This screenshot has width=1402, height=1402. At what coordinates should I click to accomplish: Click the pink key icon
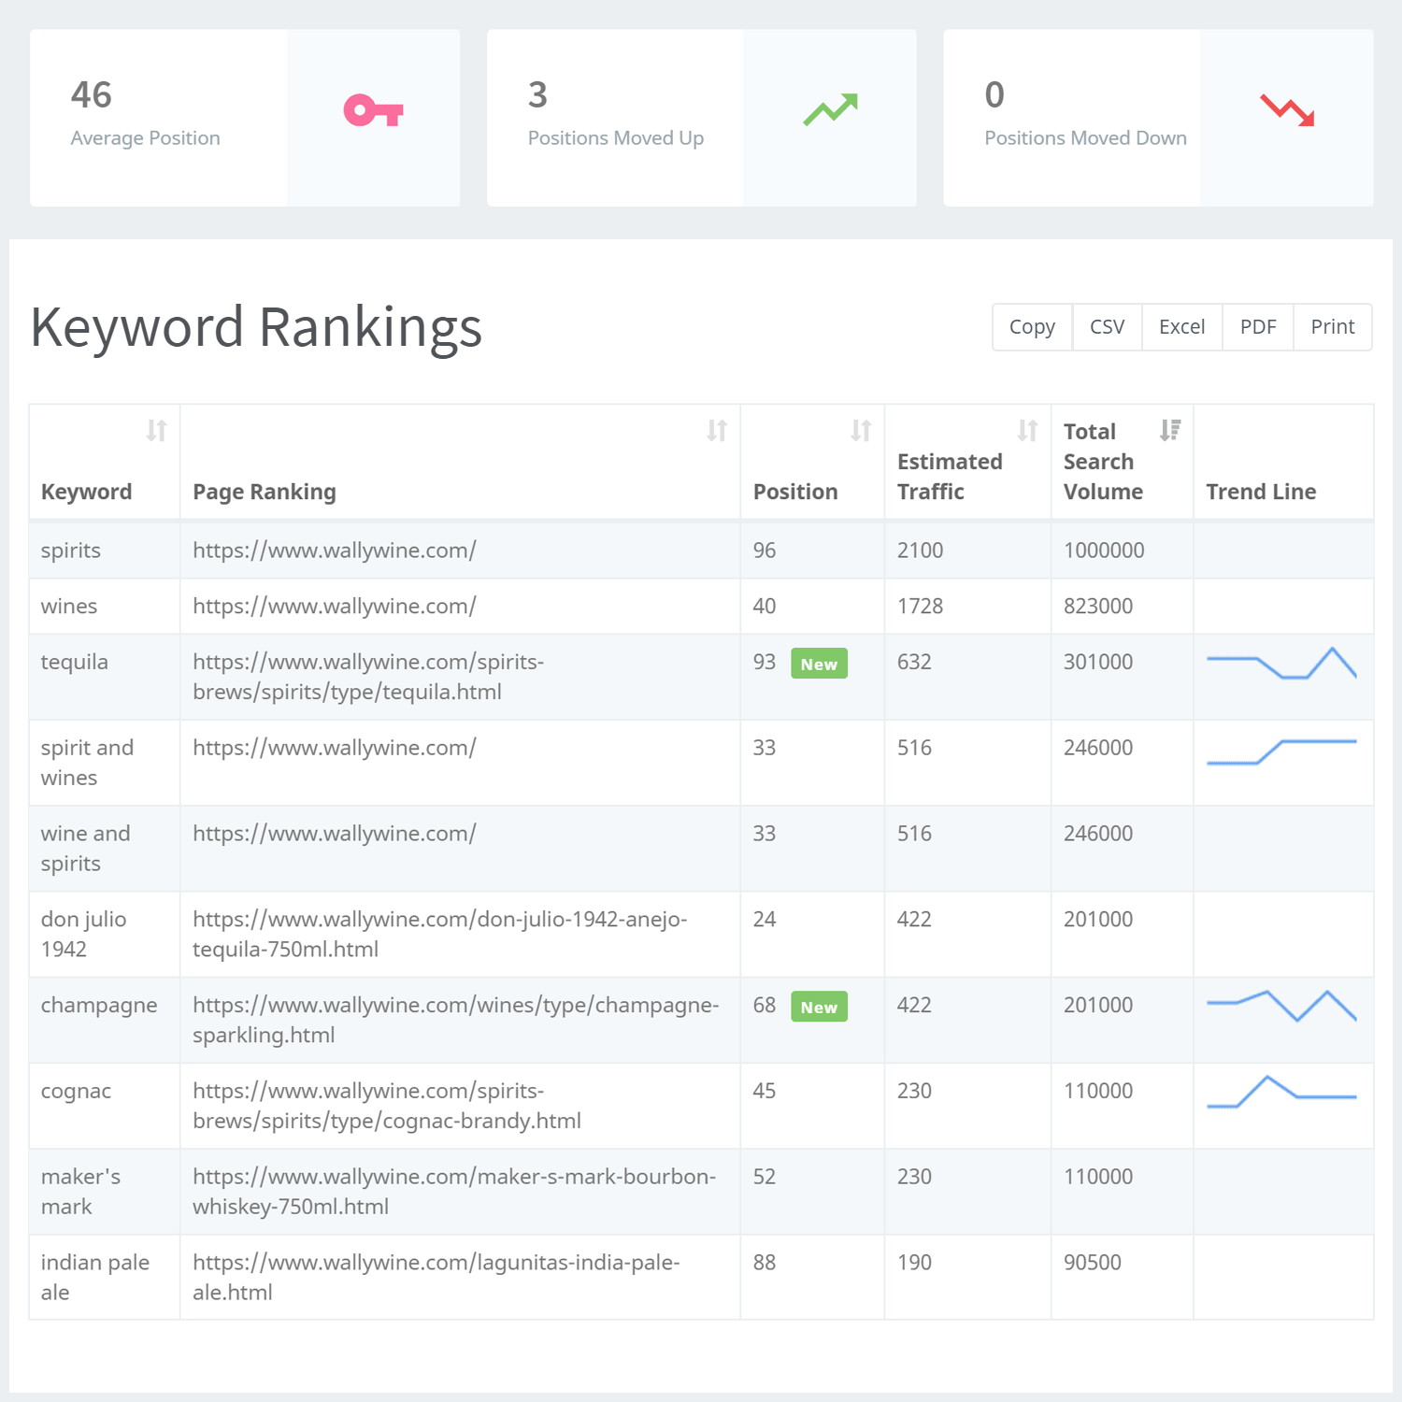click(373, 111)
